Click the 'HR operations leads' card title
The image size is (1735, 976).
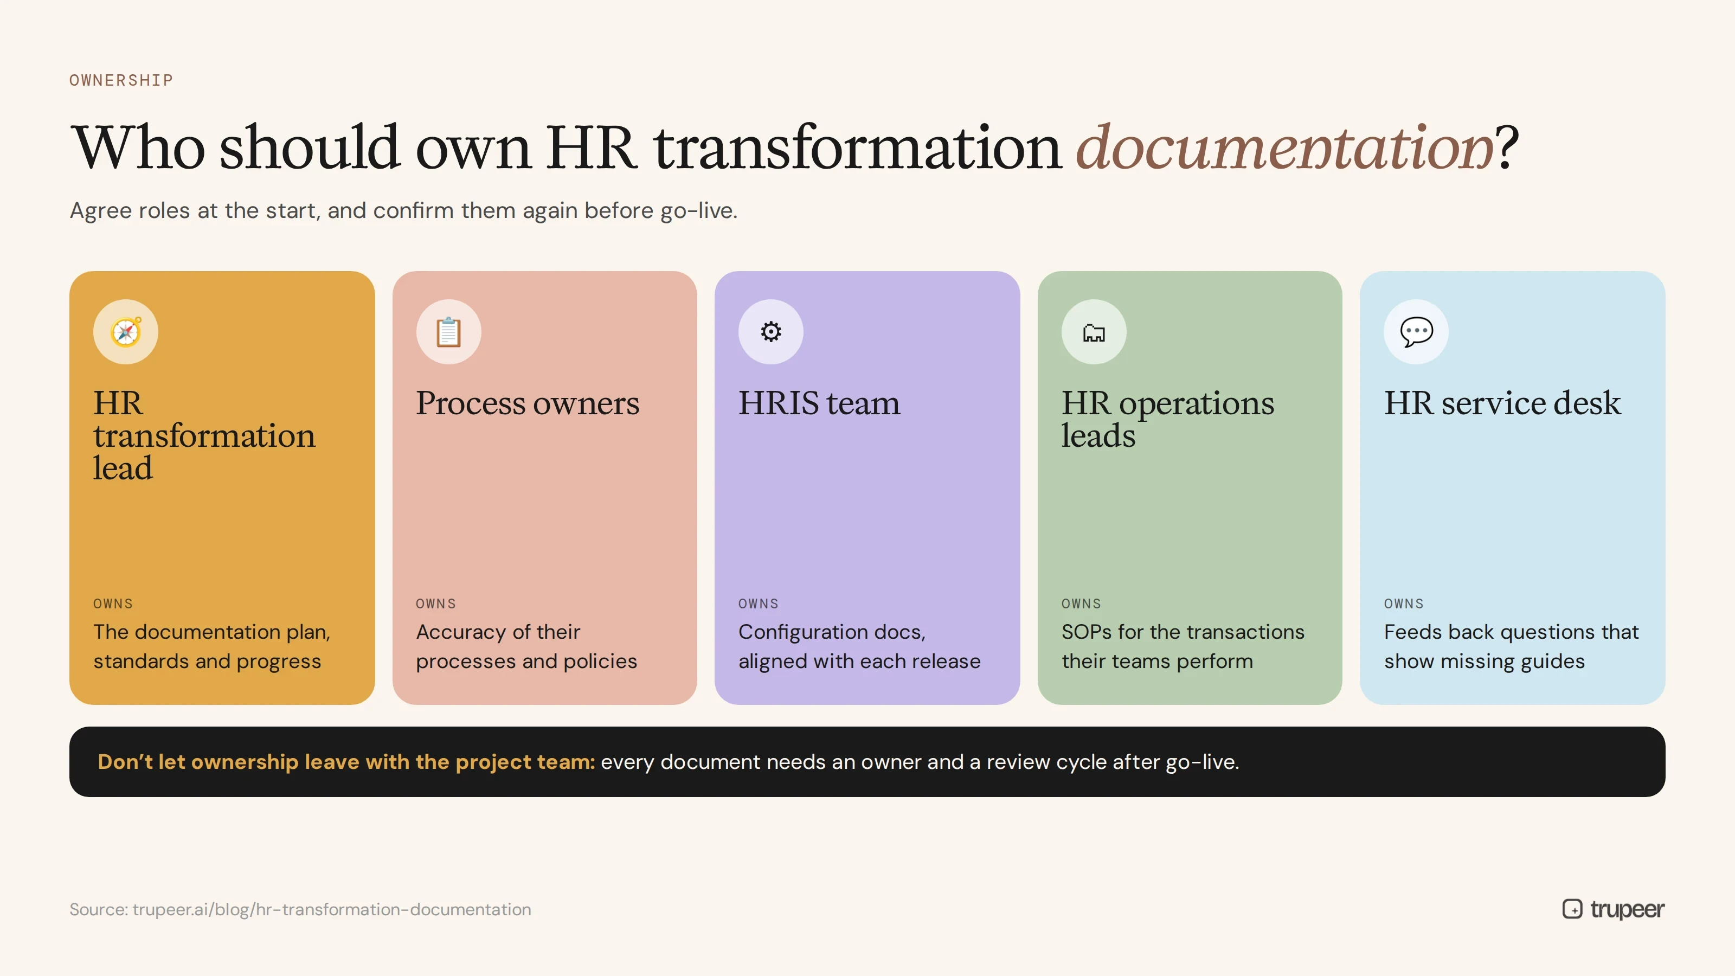[1168, 419]
